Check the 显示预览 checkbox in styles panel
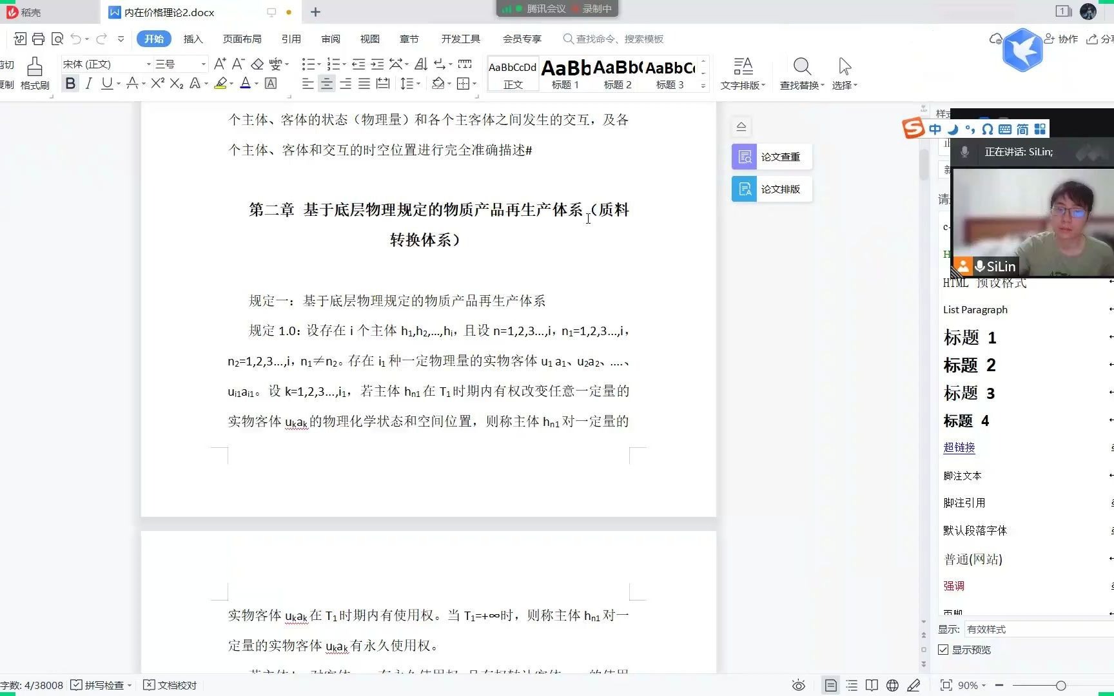1114x696 pixels. tap(943, 649)
